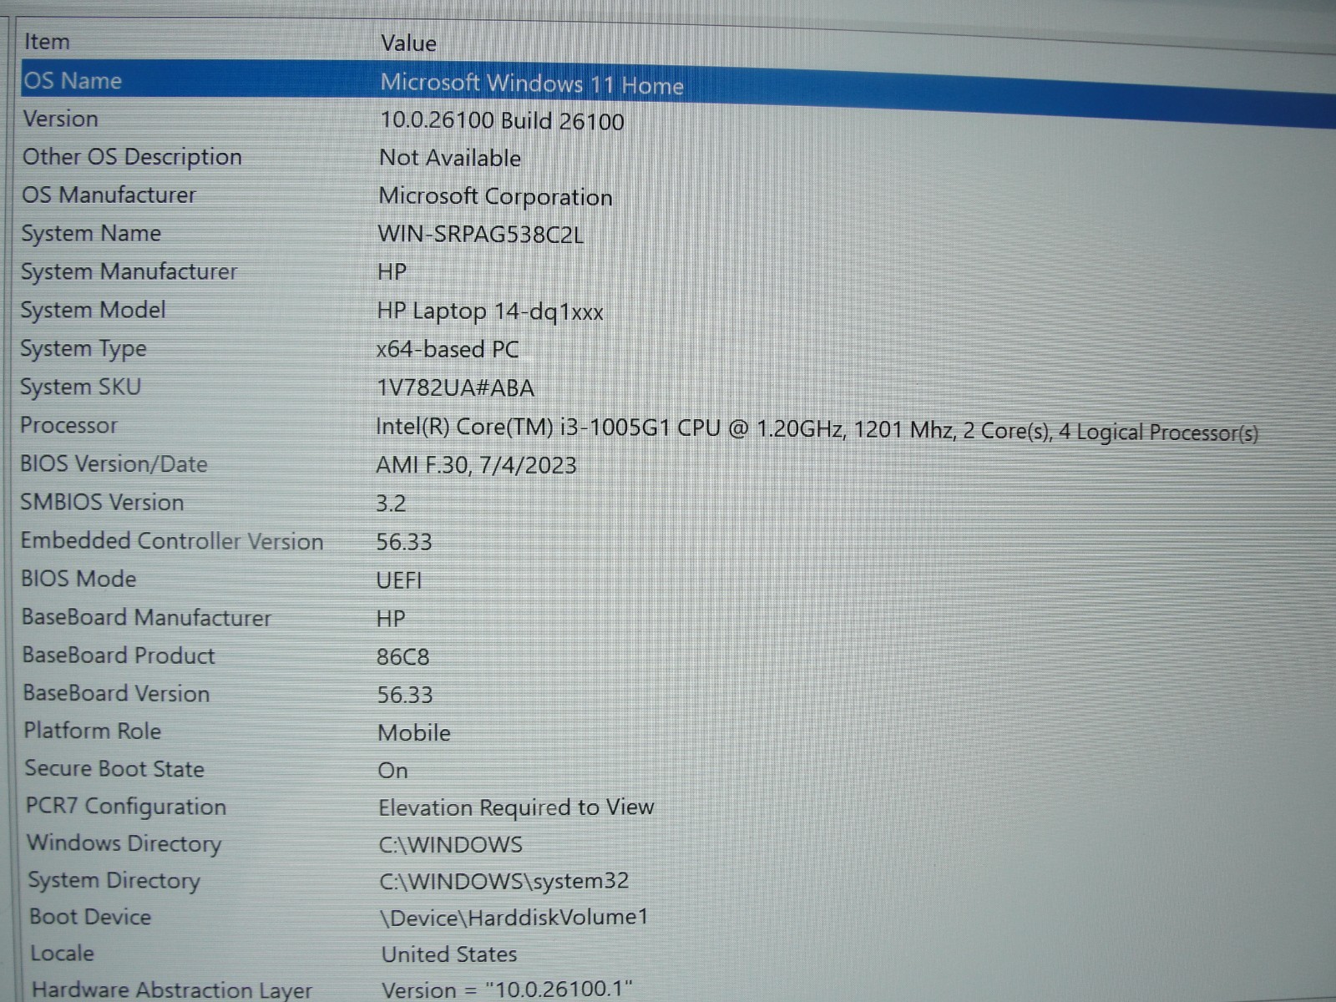This screenshot has width=1336, height=1002.
Task: Click the UEFI value
Action: (399, 580)
